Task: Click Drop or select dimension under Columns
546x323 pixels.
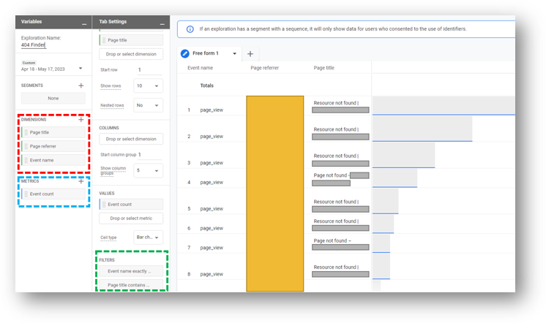Action: point(131,139)
